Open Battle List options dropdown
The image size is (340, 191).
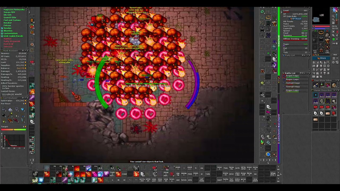click(x=305, y=73)
